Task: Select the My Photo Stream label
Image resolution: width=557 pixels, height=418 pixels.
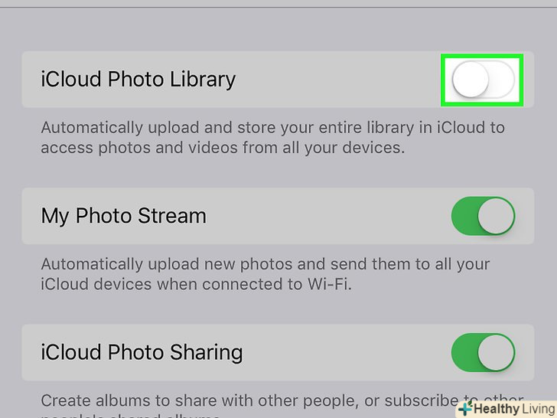Action: 124,216
